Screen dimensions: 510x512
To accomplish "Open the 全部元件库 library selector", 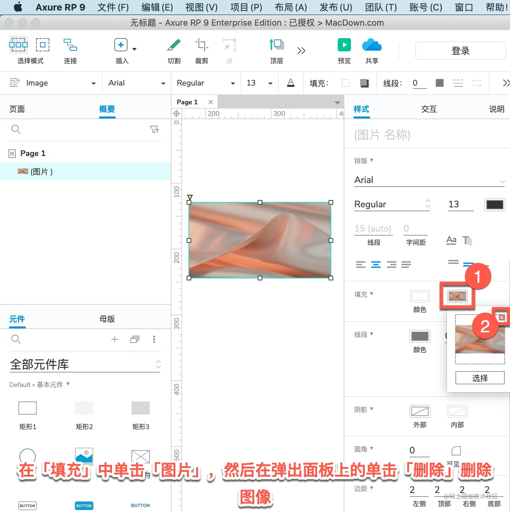I will click(85, 364).
